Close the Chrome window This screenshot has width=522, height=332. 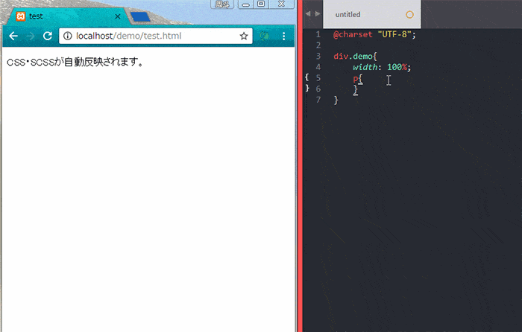(282, 4)
